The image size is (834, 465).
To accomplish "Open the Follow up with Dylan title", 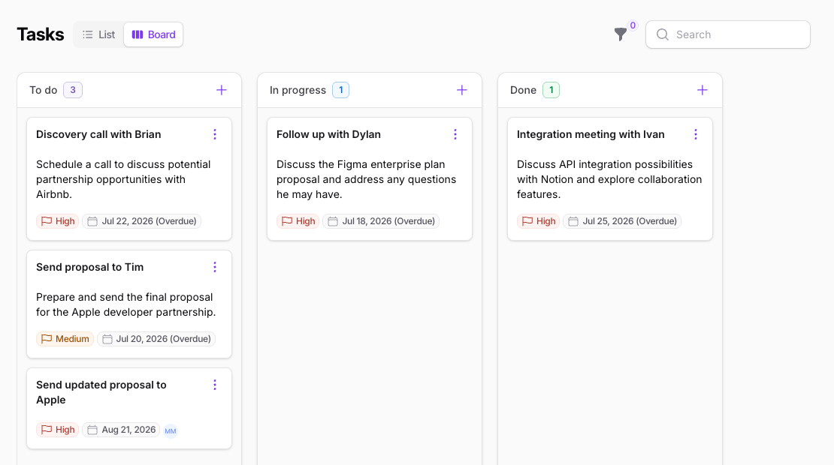I will [328, 134].
